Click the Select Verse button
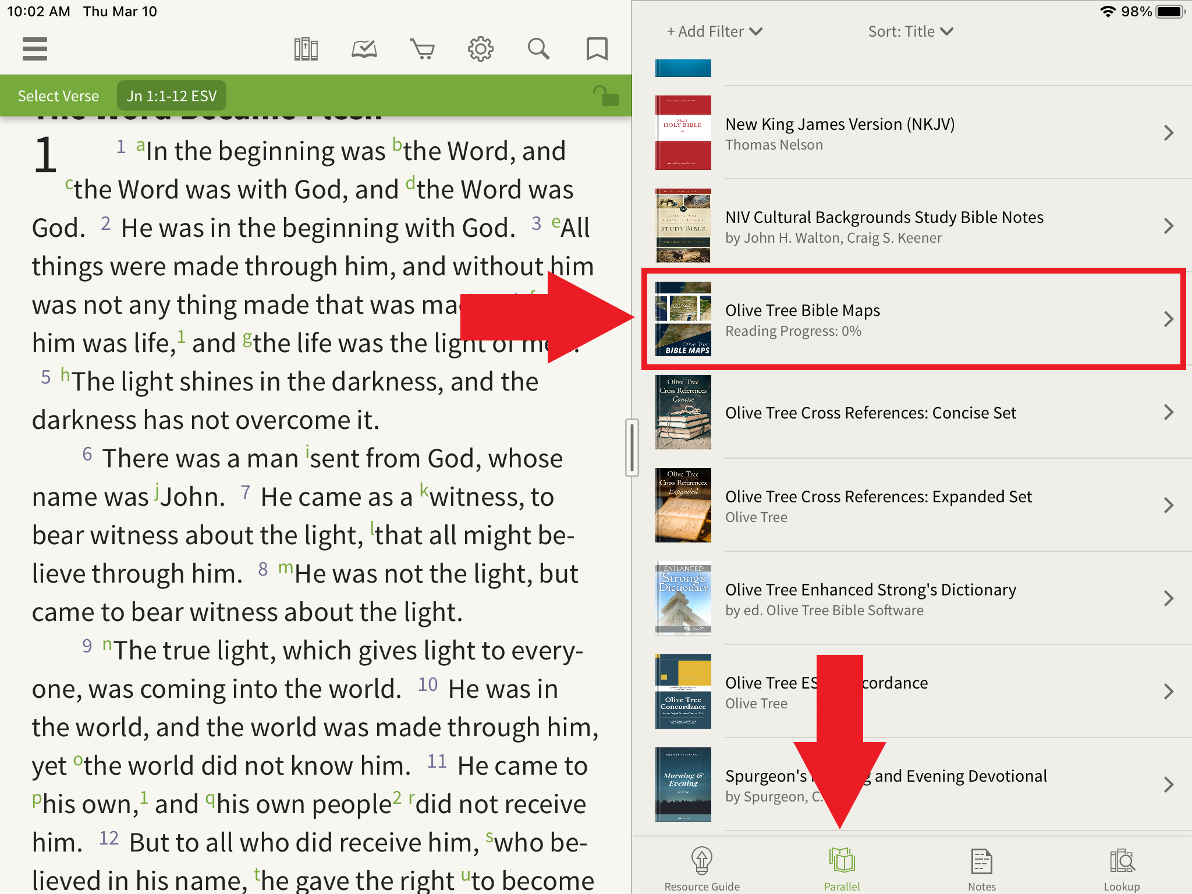The image size is (1192, 894). tap(58, 95)
